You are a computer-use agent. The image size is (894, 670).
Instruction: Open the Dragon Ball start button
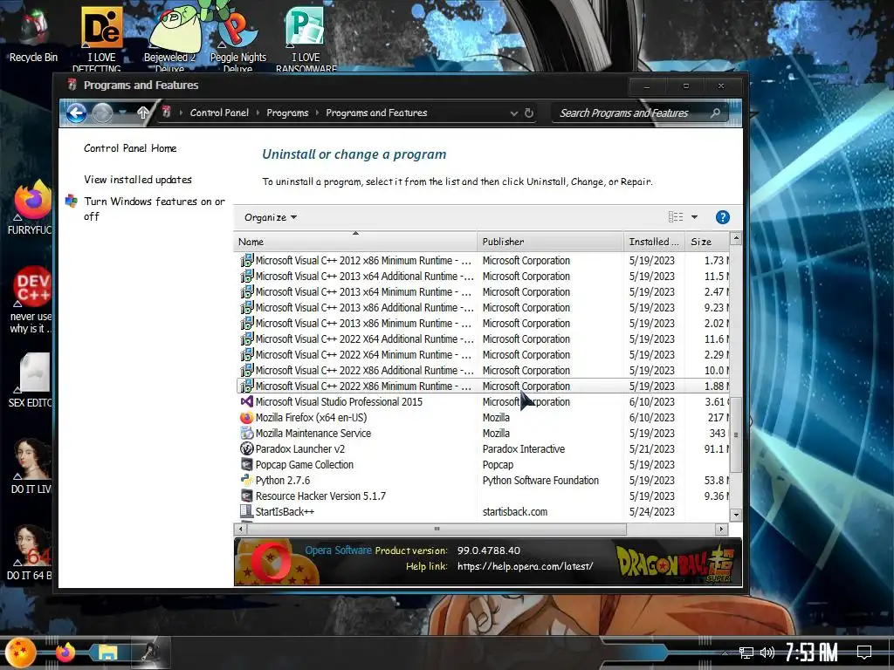(x=21, y=653)
